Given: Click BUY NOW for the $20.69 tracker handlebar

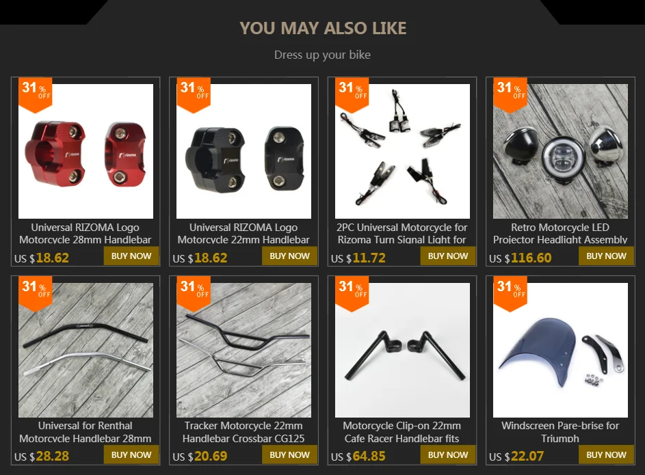Looking at the screenshot, I should click(x=289, y=455).
